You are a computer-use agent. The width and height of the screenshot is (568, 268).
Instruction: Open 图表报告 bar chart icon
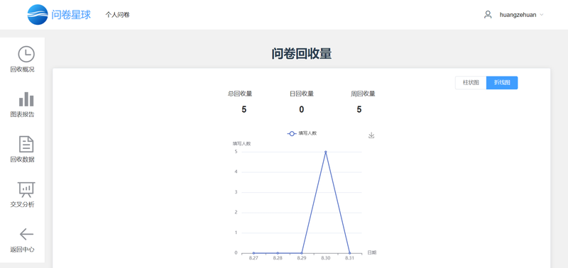click(26, 99)
